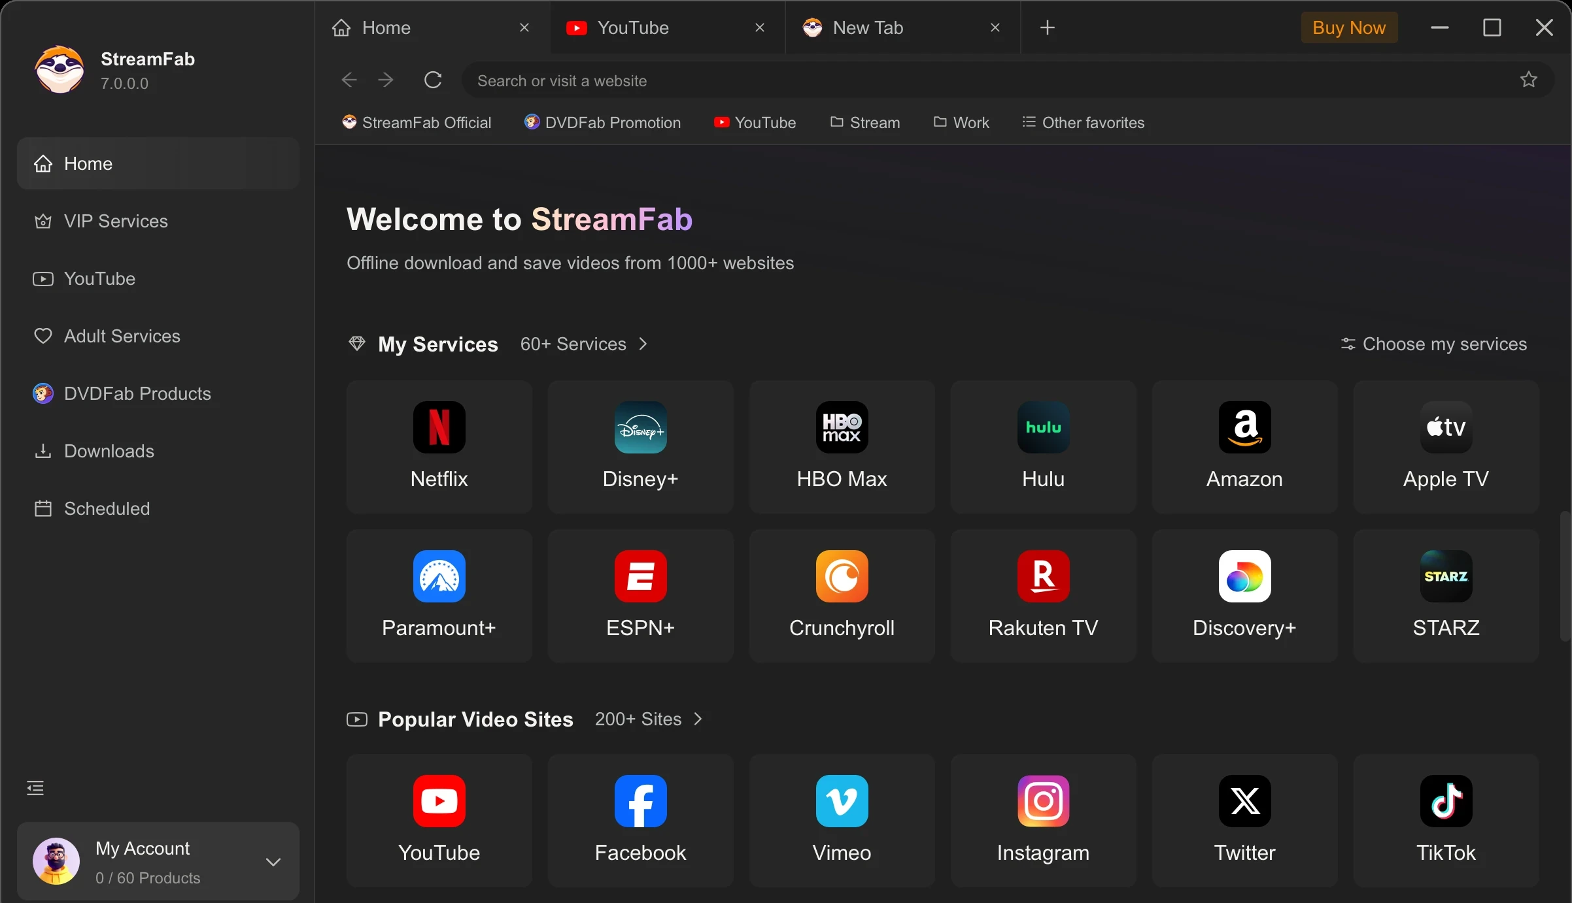Open the Apple TV service
1572x903 pixels.
[1446, 447]
